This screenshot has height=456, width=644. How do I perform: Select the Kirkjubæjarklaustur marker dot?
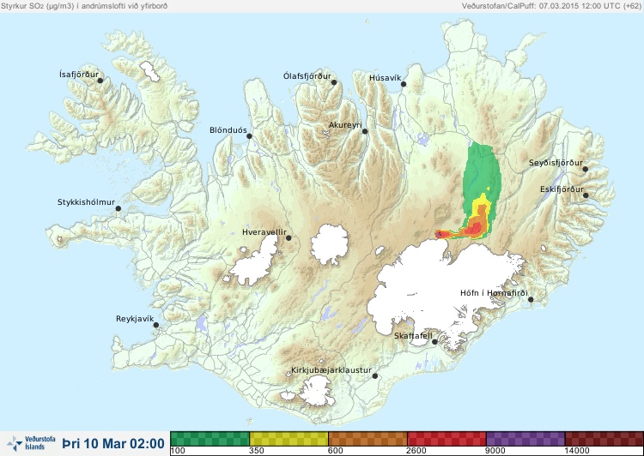(x=374, y=376)
